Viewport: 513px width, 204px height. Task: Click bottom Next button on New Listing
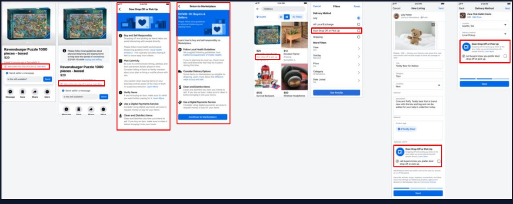tap(418, 193)
